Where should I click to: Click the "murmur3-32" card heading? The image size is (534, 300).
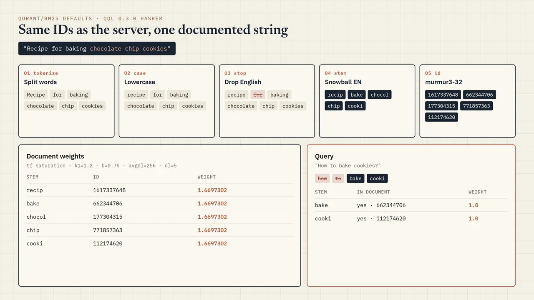point(444,82)
